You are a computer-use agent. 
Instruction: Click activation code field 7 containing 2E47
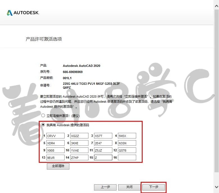pyautogui.click(x=103, y=143)
